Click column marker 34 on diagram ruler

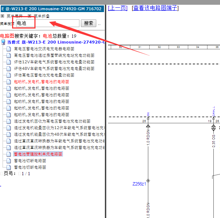click(198, 47)
